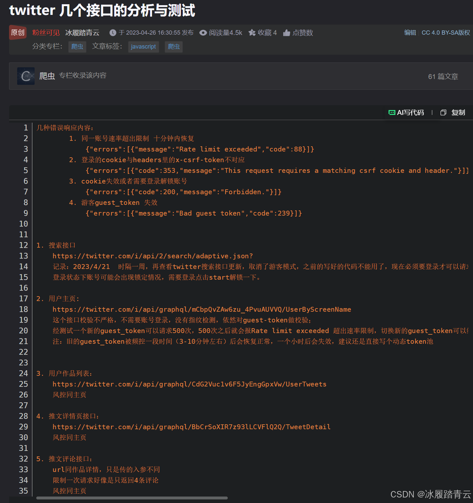Click the 几种错误响应内容 heading line
The image size is (473, 503).
point(65,128)
